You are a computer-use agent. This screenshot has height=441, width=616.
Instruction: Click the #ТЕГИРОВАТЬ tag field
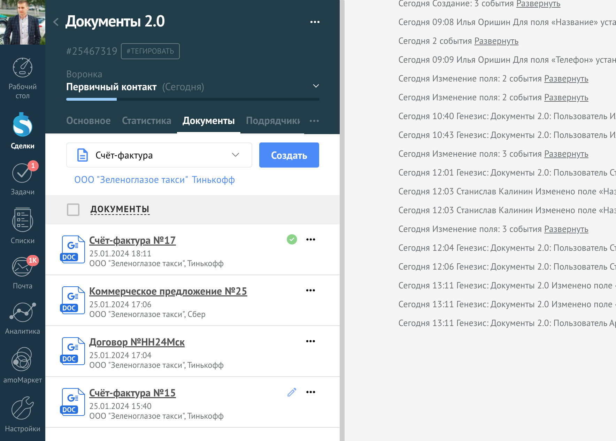coord(150,51)
